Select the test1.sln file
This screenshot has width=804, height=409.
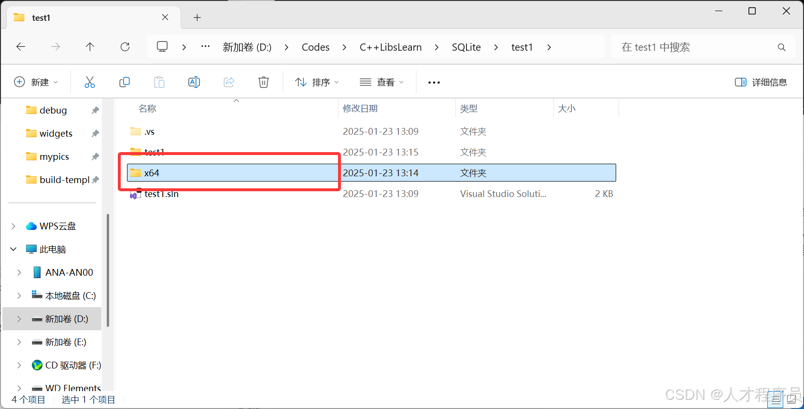pyautogui.click(x=371, y=194)
